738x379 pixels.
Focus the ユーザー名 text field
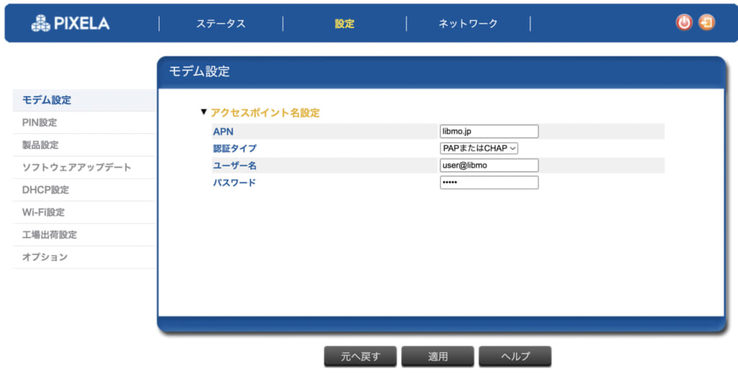489,165
